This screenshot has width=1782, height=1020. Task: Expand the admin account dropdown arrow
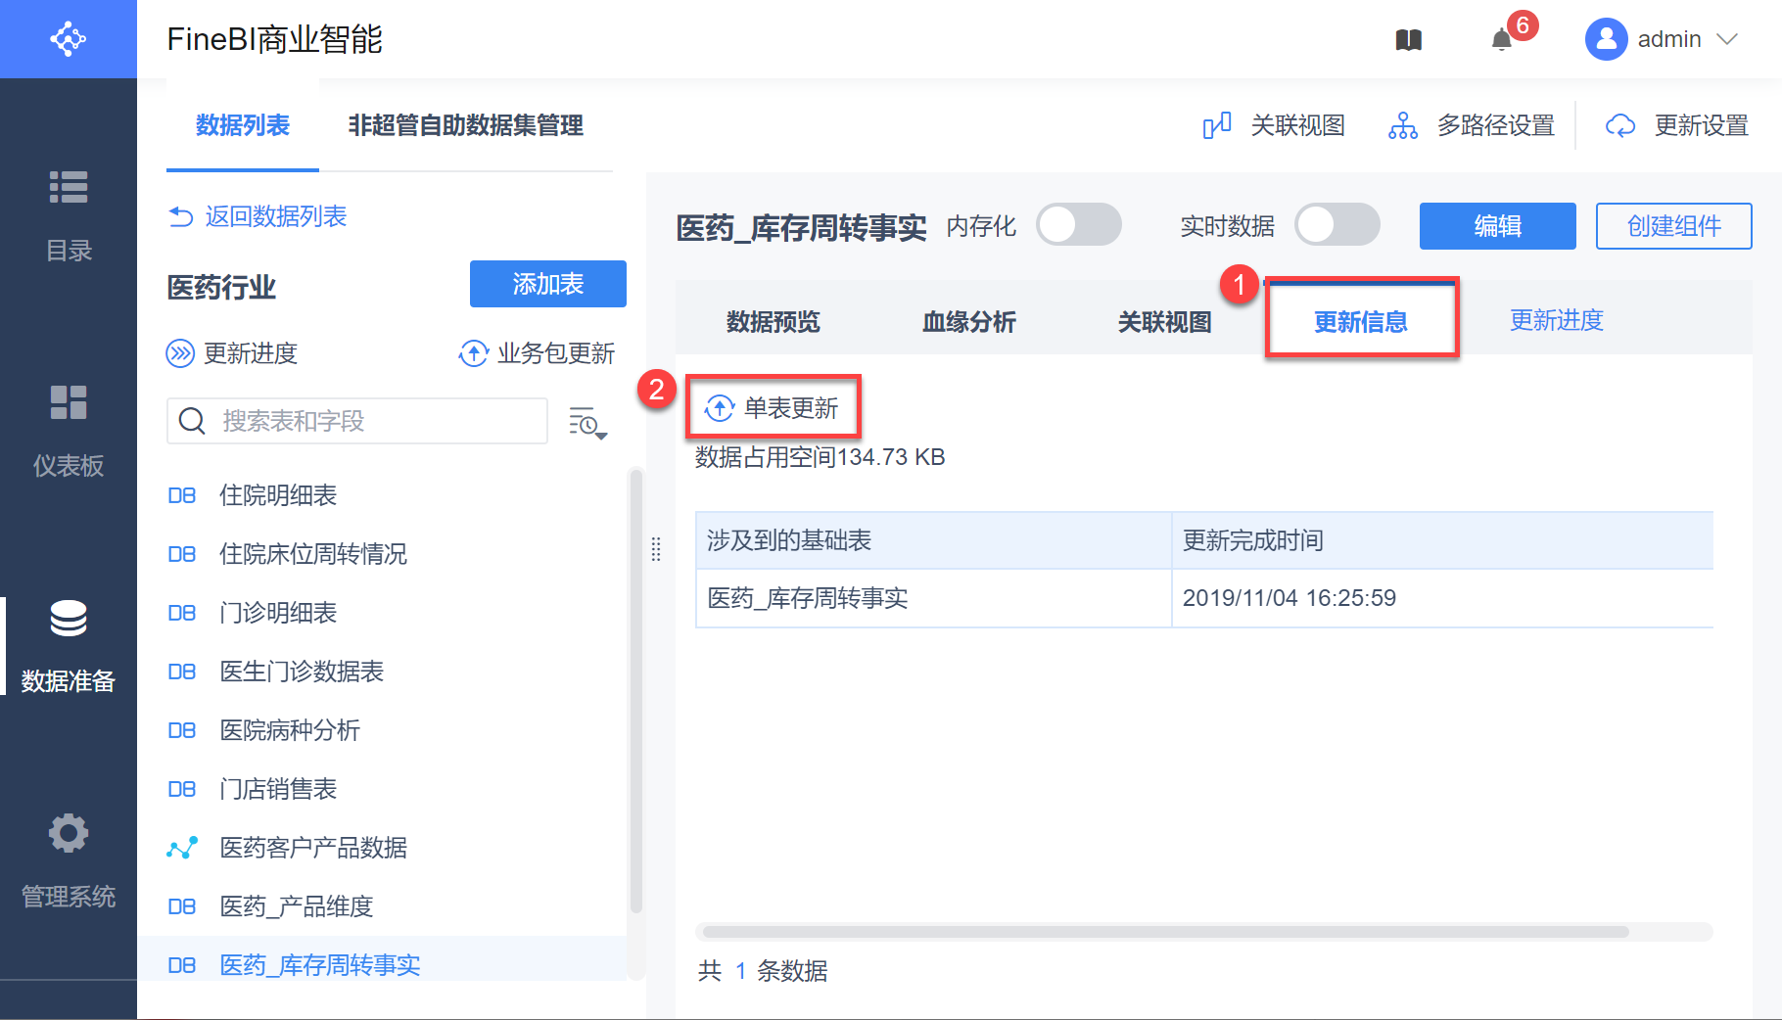(1727, 39)
